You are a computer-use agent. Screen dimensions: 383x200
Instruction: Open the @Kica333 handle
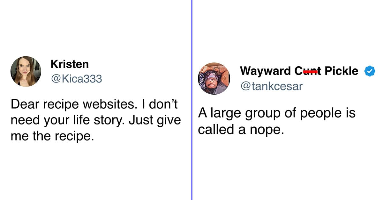[x=76, y=78]
